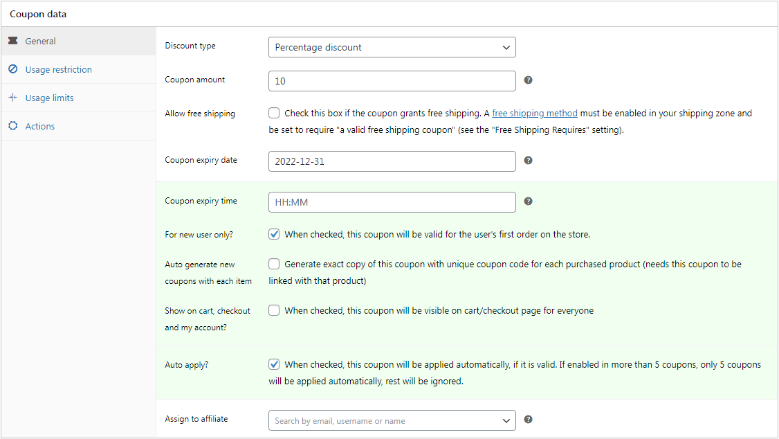The width and height of the screenshot is (779, 439).
Task: Click the Allow free shipping label
Action: coord(200,114)
